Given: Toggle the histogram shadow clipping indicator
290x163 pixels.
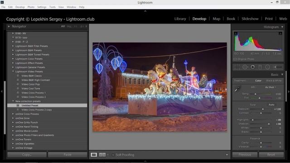Looking at the screenshot, I should coord(236,34).
